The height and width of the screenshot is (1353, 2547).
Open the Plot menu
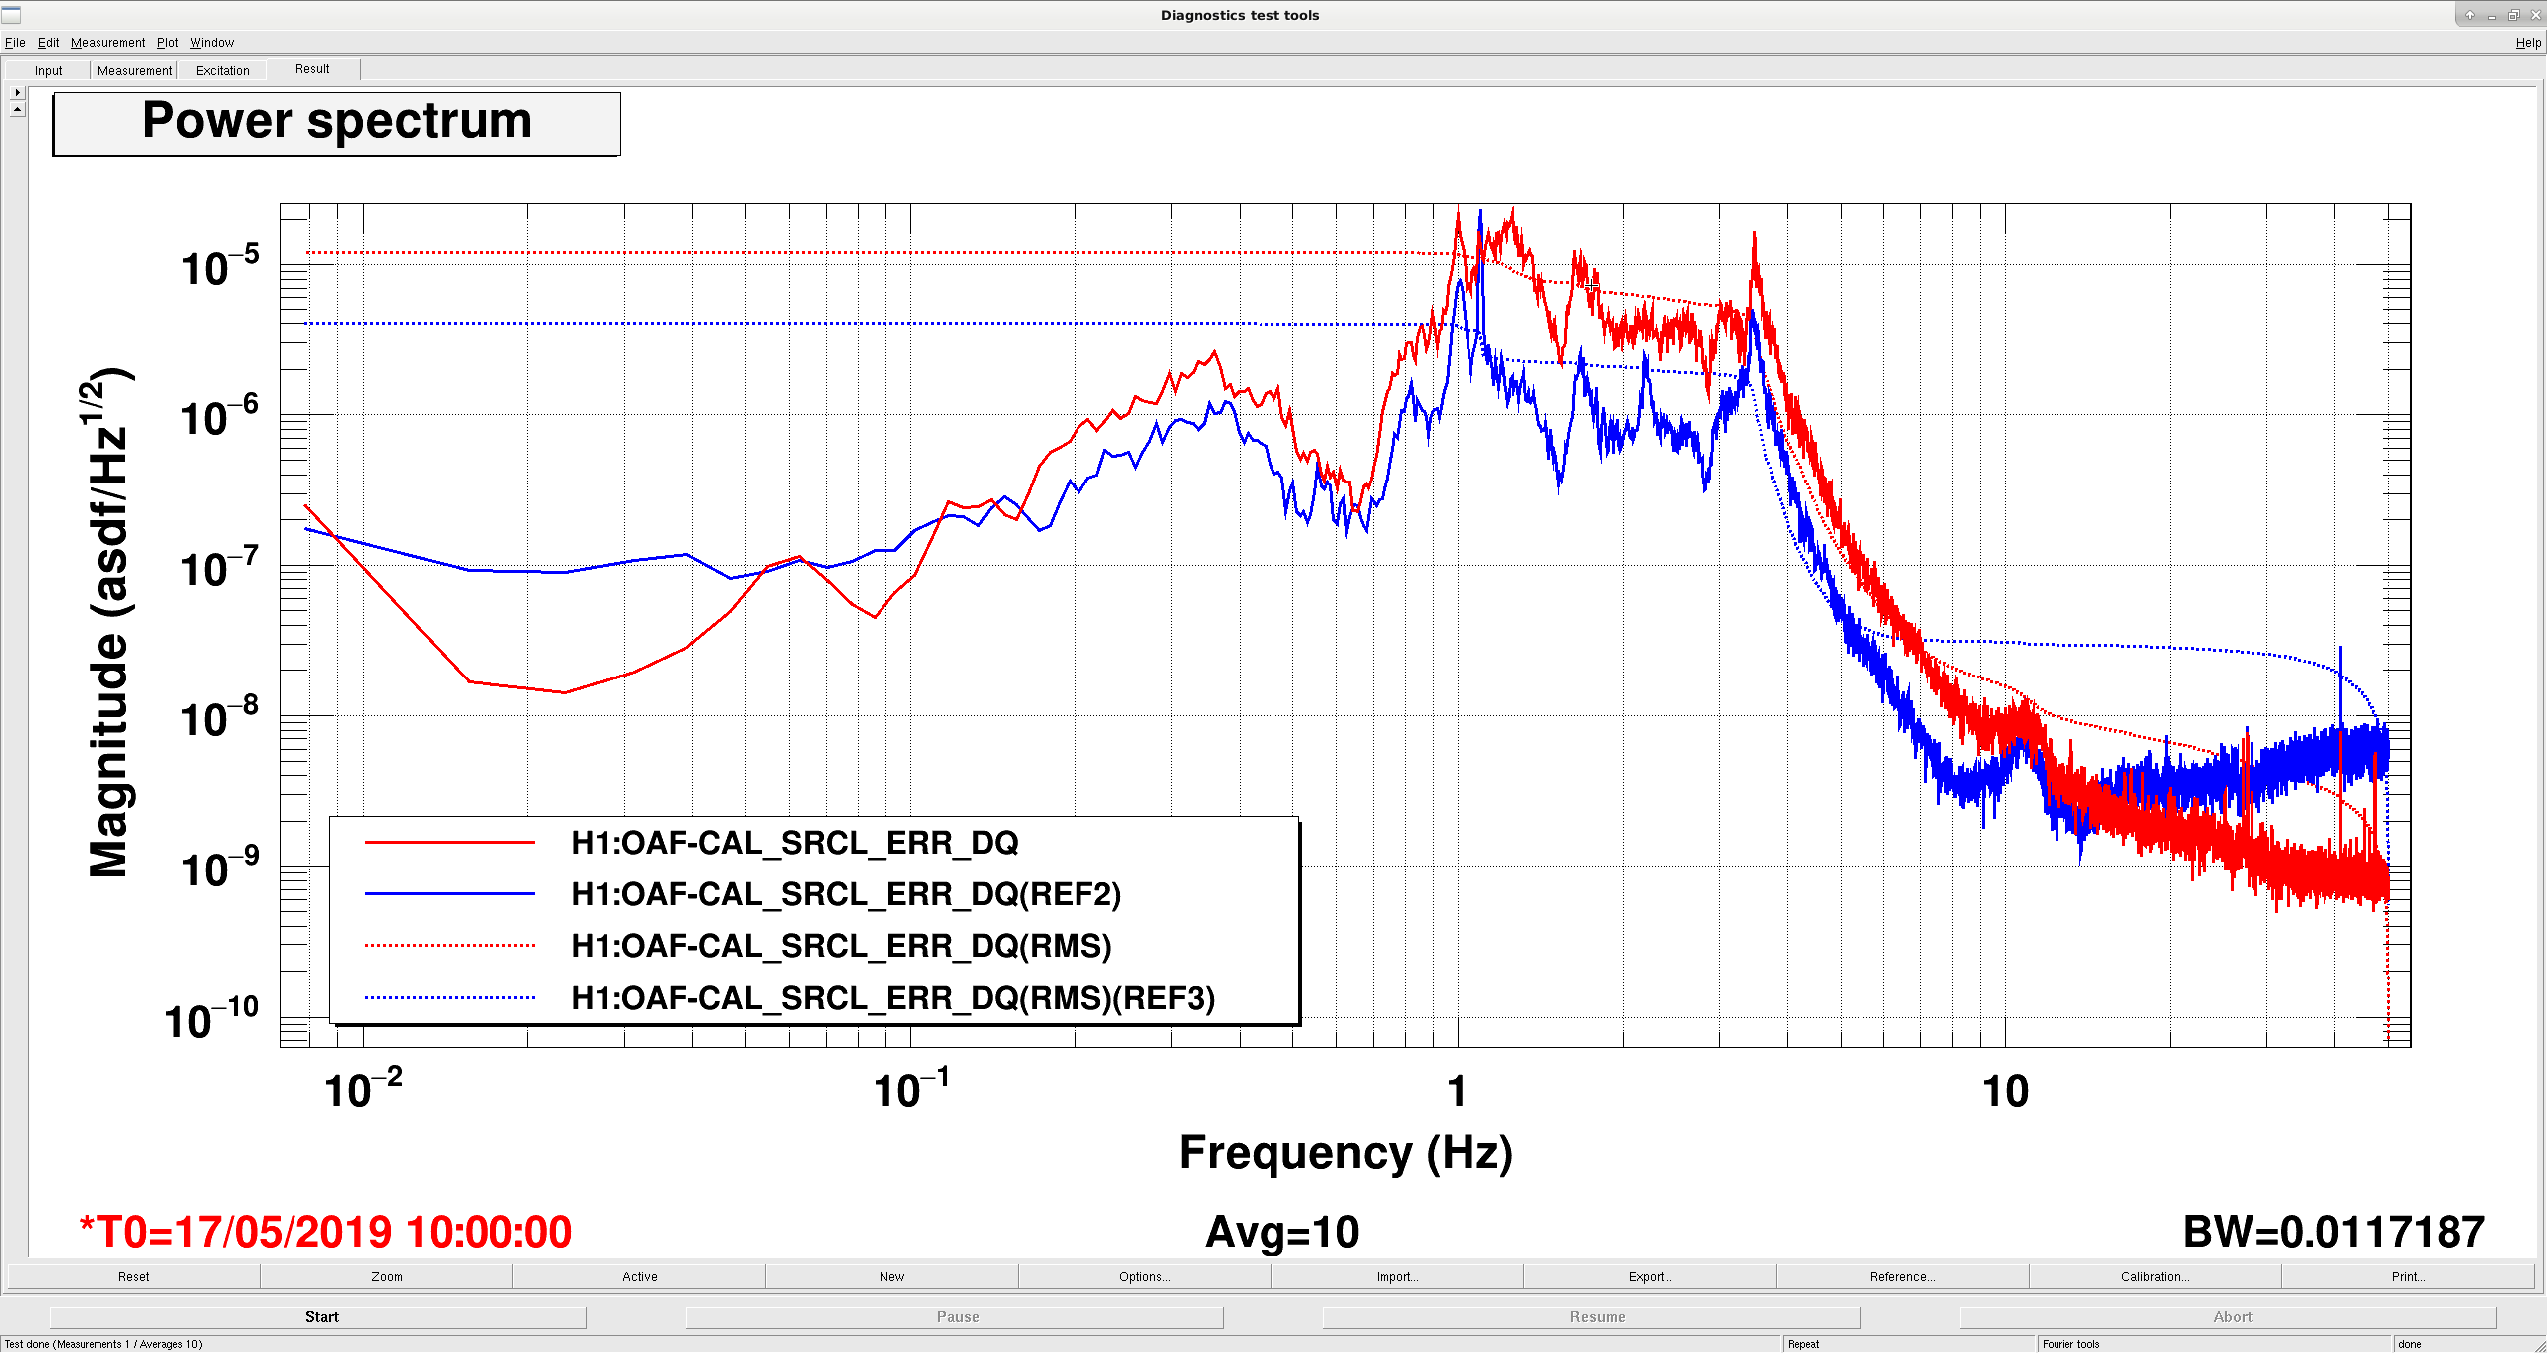[167, 42]
